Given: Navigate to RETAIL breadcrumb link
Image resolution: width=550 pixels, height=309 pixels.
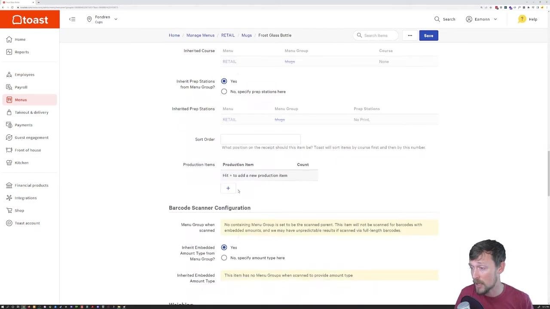Looking at the screenshot, I should click(228, 35).
